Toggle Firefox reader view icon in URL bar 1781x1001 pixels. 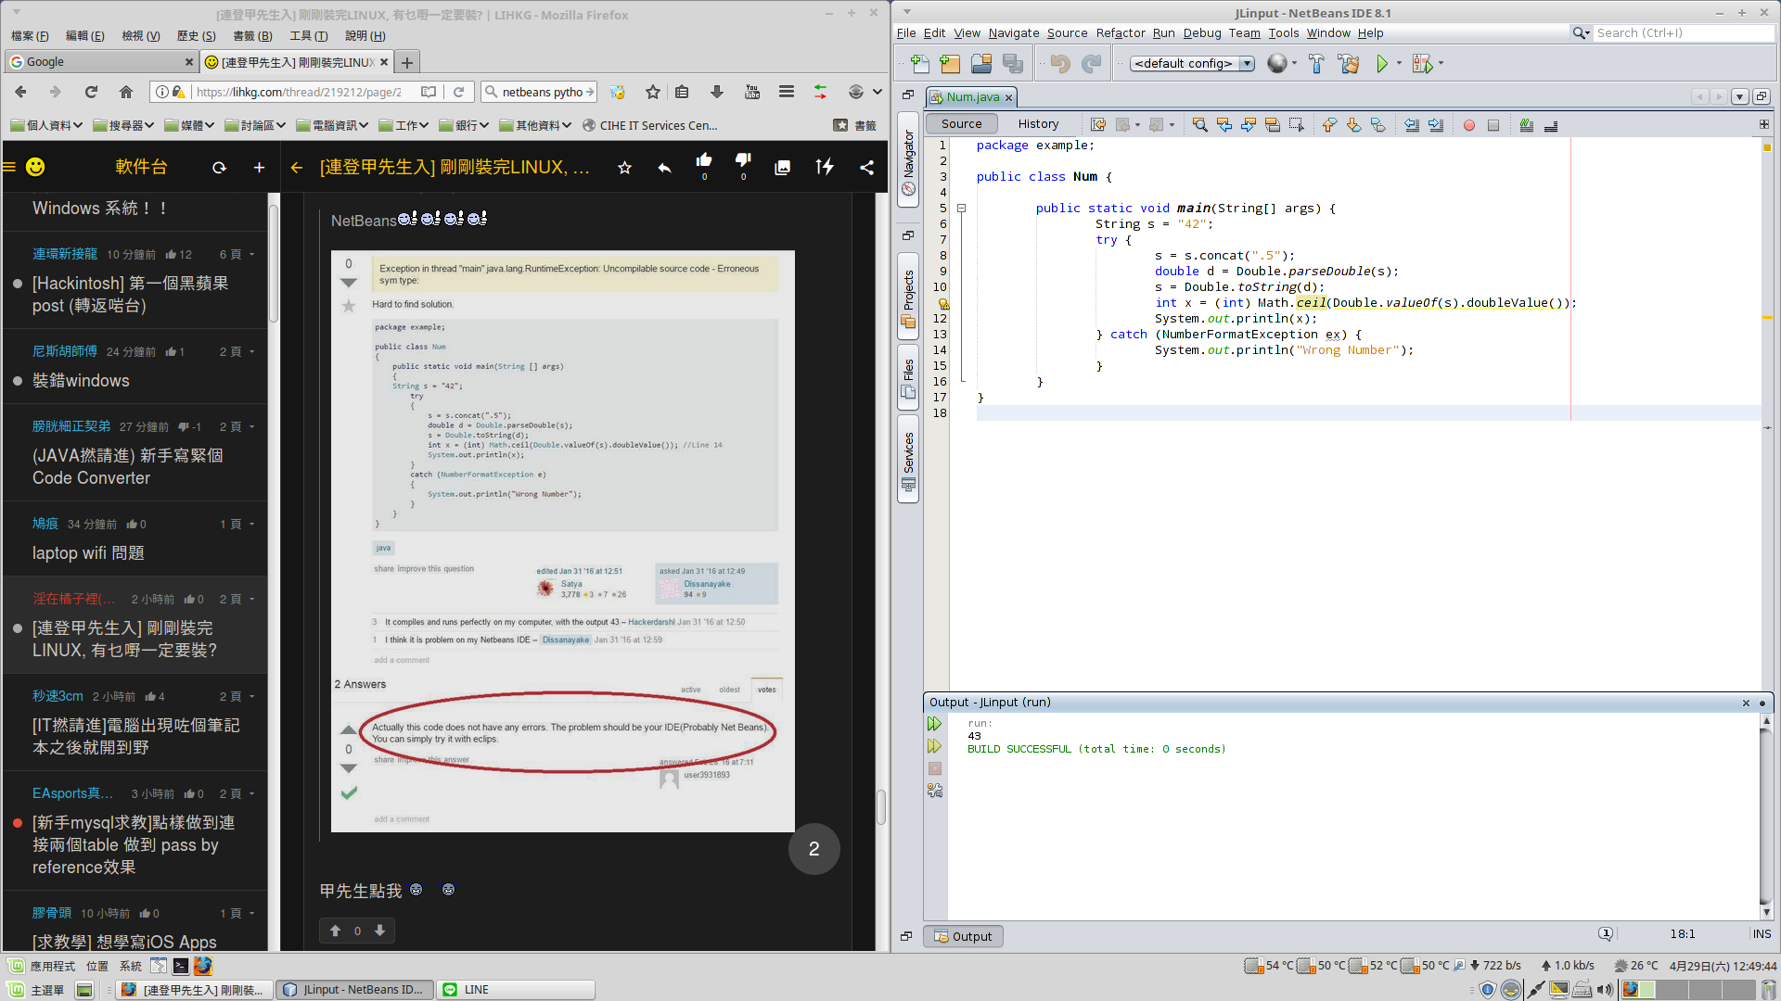coord(428,92)
